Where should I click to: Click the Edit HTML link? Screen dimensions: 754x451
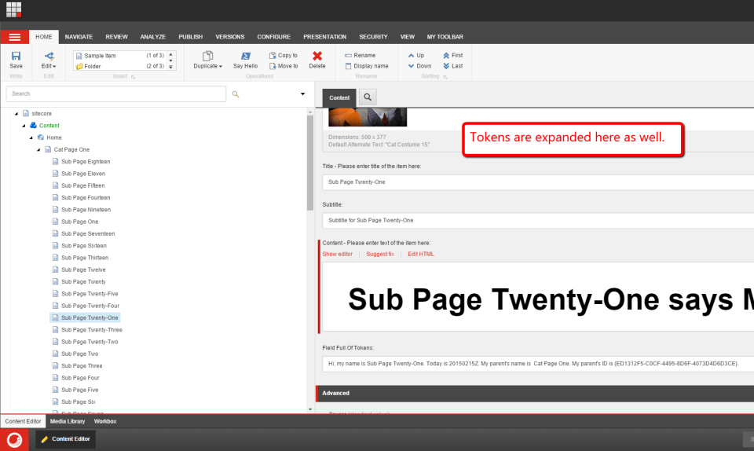pos(420,254)
